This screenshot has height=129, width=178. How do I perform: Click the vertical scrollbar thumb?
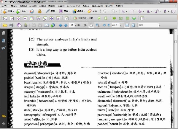coord(176,42)
